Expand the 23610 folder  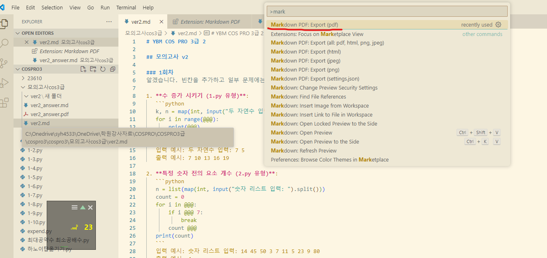(x=34, y=78)
